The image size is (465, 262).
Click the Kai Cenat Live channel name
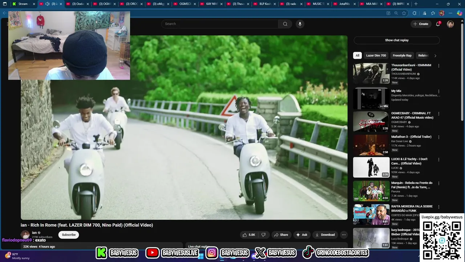tap(400, 141)
